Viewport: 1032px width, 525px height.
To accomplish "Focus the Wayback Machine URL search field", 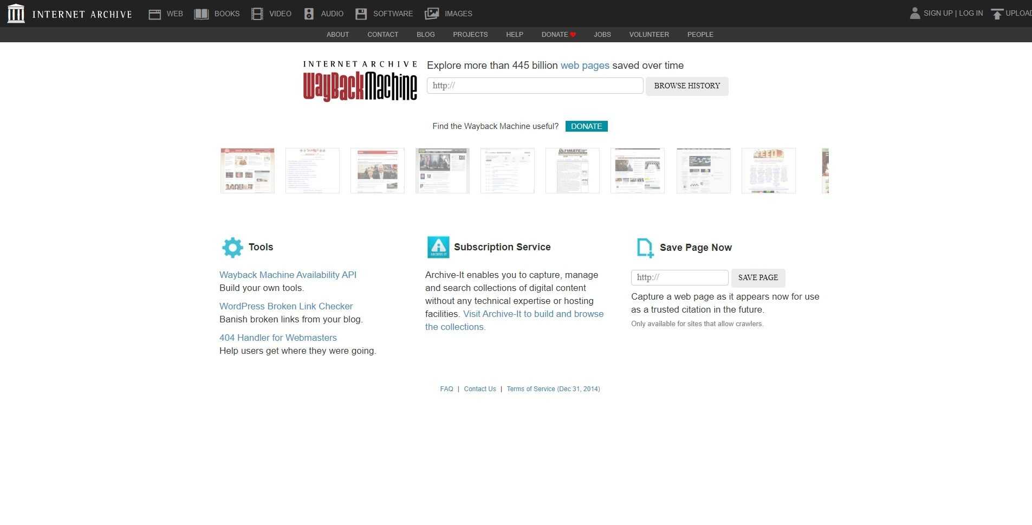I will tap(535, 86).
